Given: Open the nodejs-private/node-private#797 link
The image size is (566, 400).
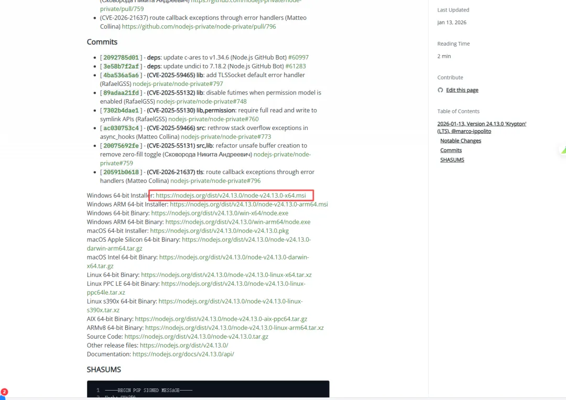Looking at the screenshot, I should 178,84.
